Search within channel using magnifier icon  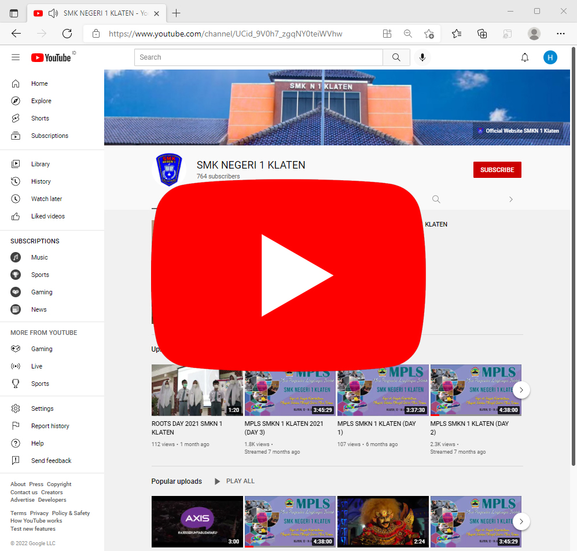(x=436, y=199)
